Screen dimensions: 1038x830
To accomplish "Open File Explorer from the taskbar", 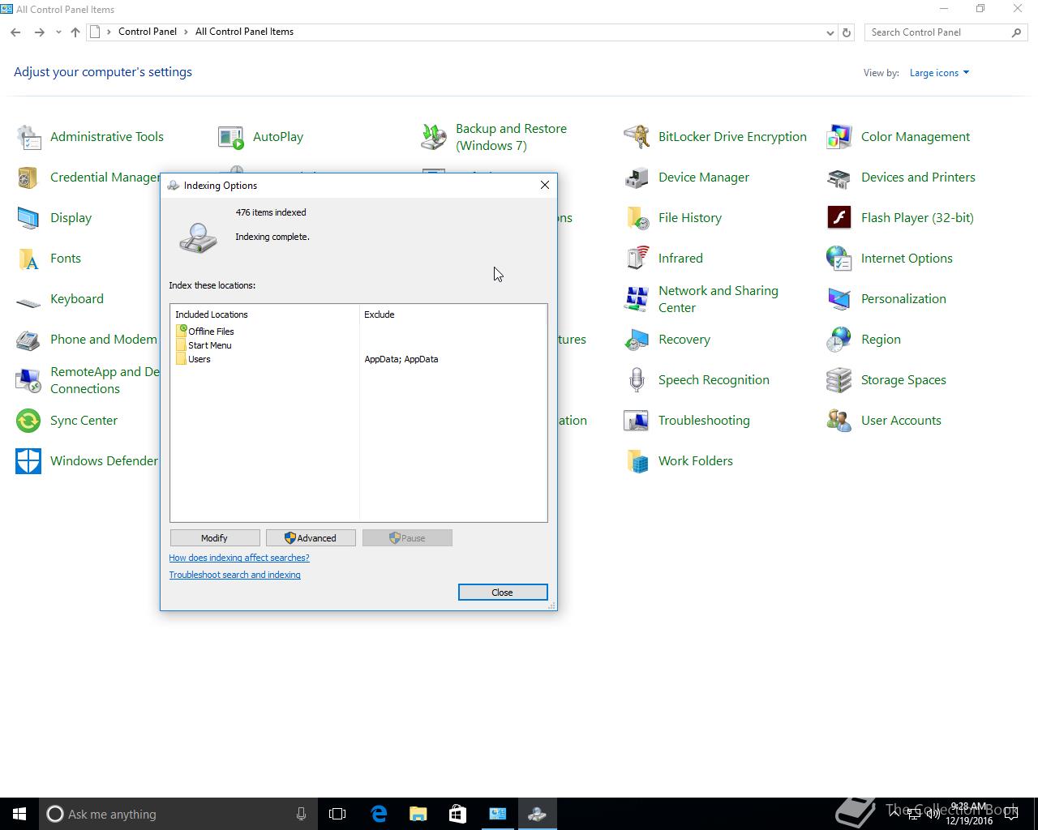I will (x=418, y=814).
